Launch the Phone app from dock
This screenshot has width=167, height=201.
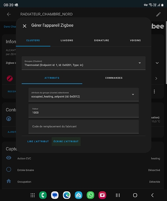tap(43, 195)
